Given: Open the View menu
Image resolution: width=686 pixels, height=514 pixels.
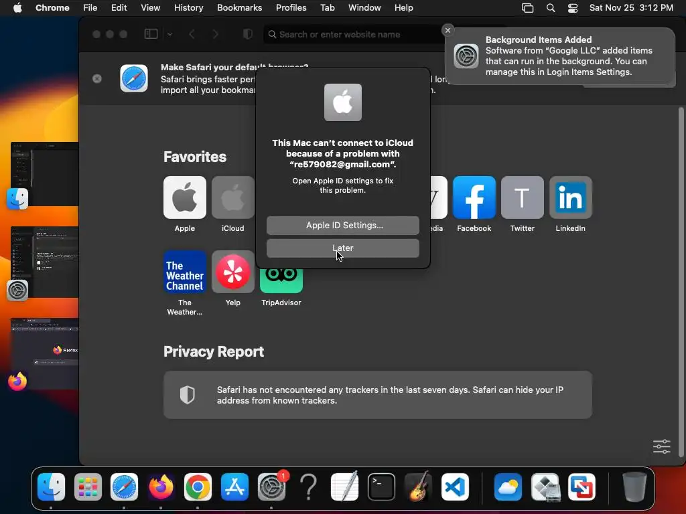Looking at the screenshot, I should pos(151,8).
